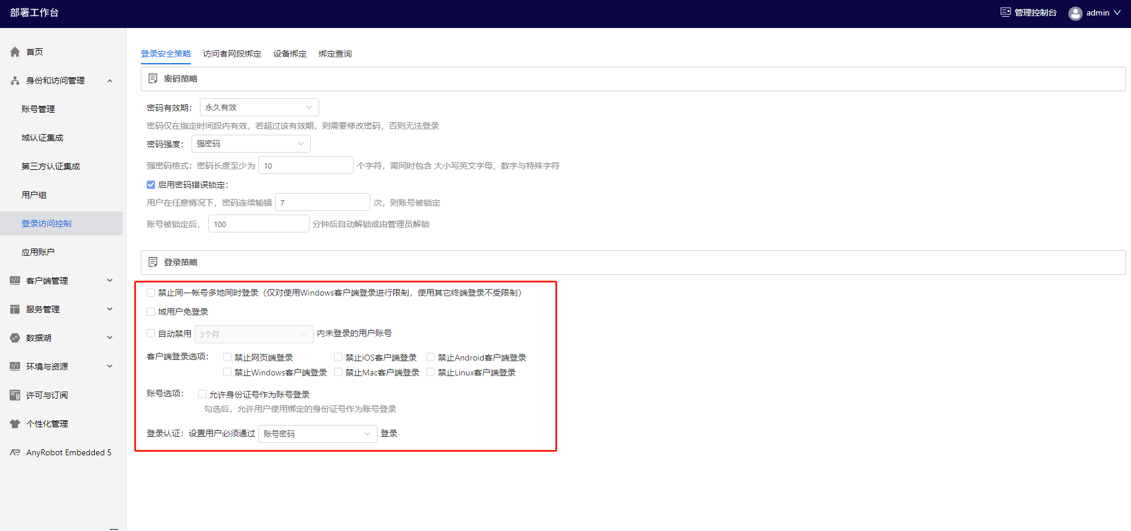
Task: Click the lock duration minutes field
Action: pos(259,224)
